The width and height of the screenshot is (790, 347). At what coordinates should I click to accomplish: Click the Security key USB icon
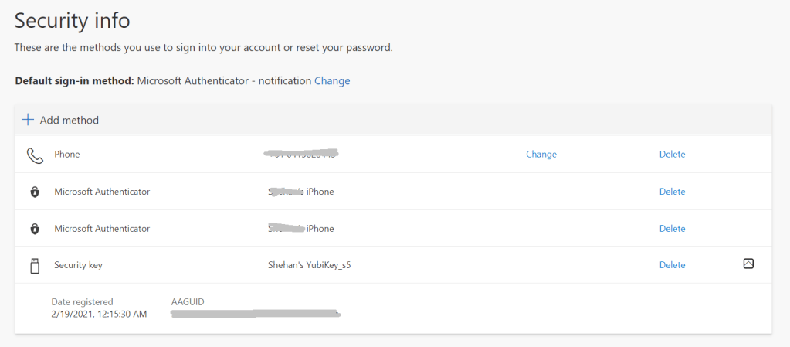click(x=35, y=265)
